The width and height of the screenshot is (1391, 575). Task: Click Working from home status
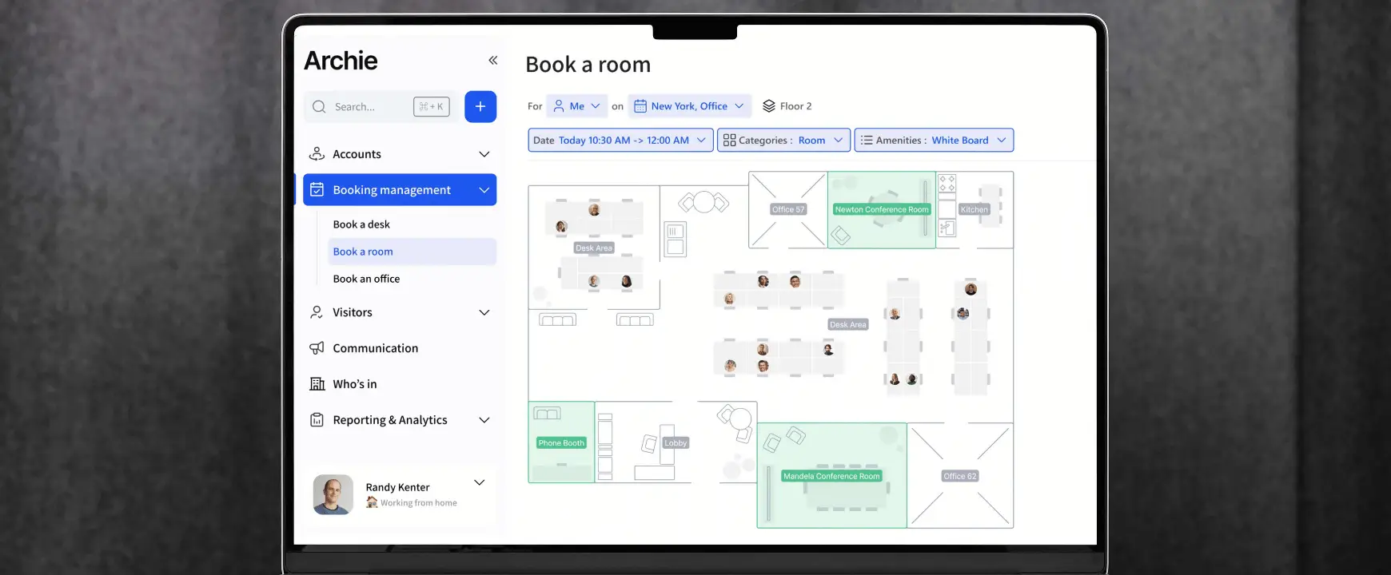(x=412, y=502)
